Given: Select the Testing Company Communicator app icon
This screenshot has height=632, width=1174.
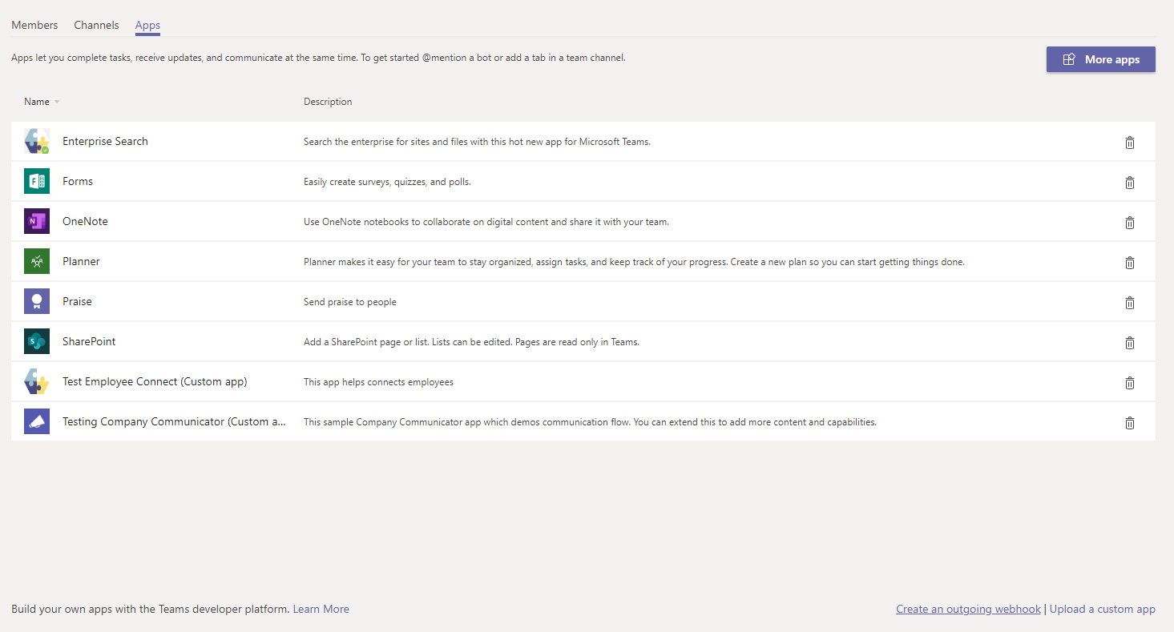Looking at the screenshot, I should point(36,421).
